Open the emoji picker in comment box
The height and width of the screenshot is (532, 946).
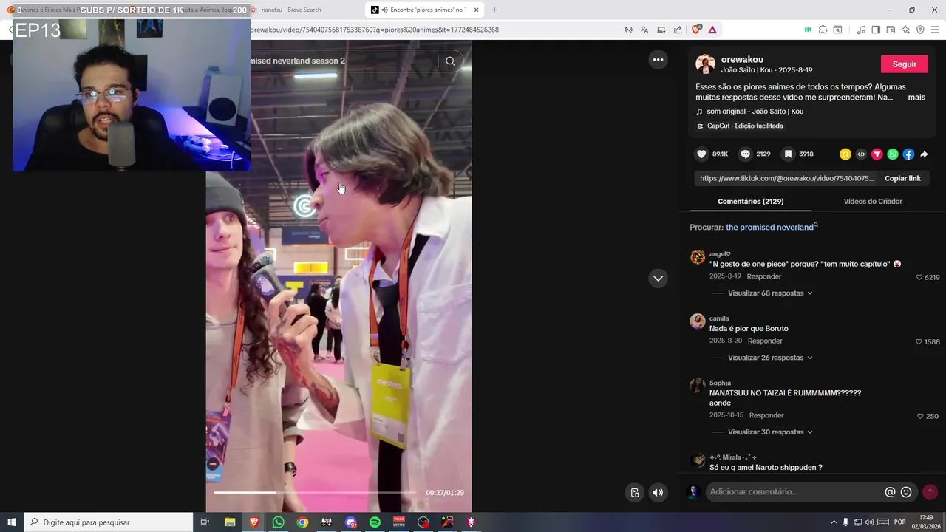point(906,492)
